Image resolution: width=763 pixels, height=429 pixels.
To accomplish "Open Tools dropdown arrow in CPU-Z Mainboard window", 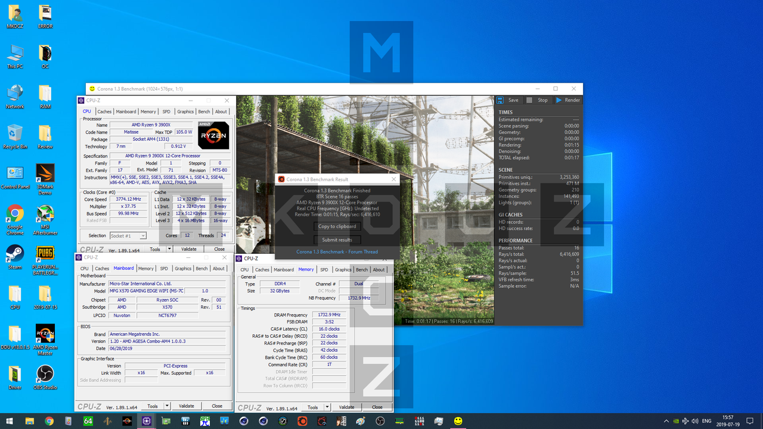I will point(168,406).
